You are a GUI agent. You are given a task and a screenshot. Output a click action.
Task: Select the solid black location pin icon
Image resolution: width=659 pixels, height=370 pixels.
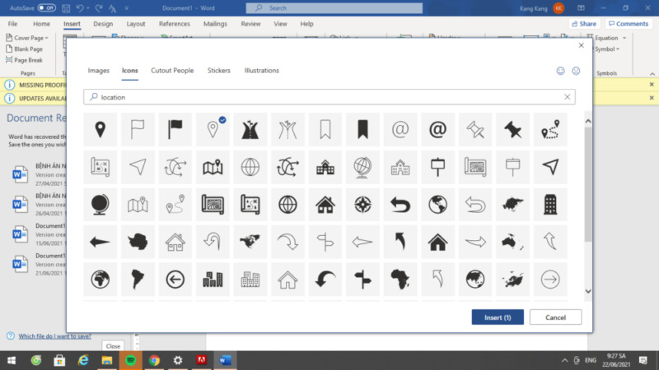(100, 129)
